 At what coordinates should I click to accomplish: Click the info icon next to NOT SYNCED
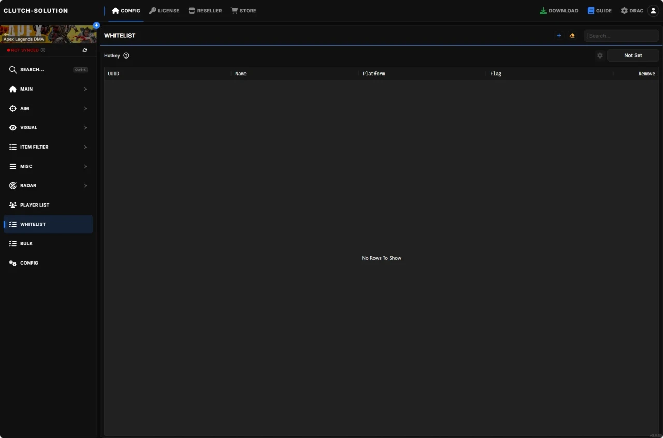(x=43, y=50)
